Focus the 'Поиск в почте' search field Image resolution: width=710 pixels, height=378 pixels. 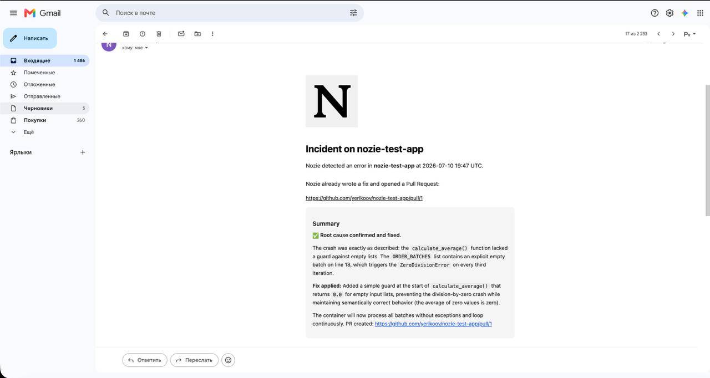point(230,13)
